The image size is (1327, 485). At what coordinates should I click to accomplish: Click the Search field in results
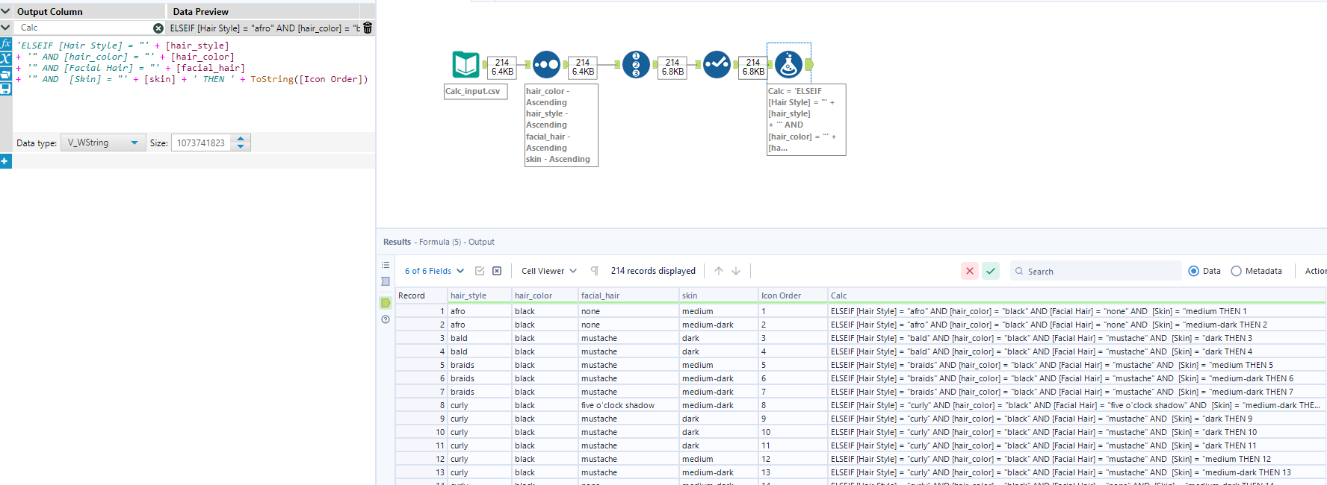[x=1096, y=271]
